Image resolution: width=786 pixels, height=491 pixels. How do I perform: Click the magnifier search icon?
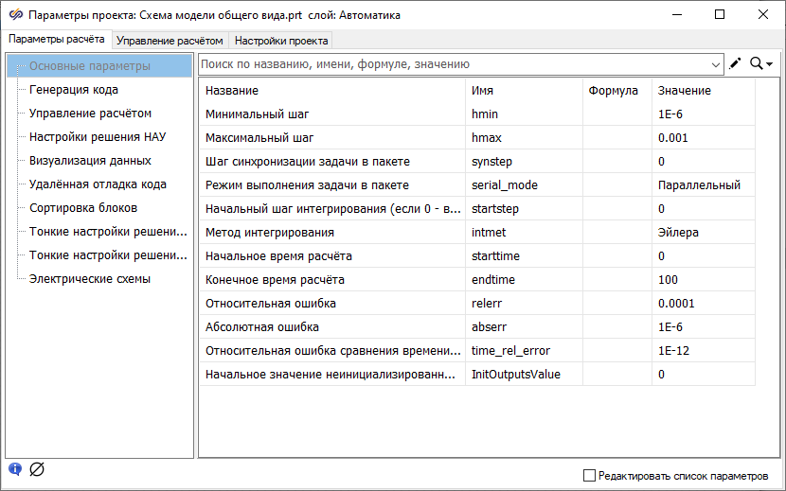tap(757, 63)
